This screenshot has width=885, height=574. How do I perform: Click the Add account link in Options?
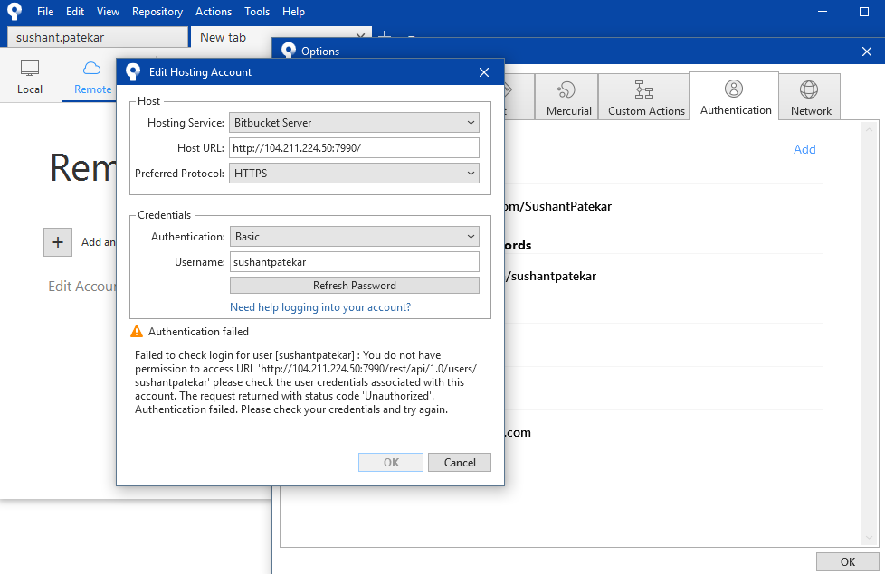pos(804,149)
